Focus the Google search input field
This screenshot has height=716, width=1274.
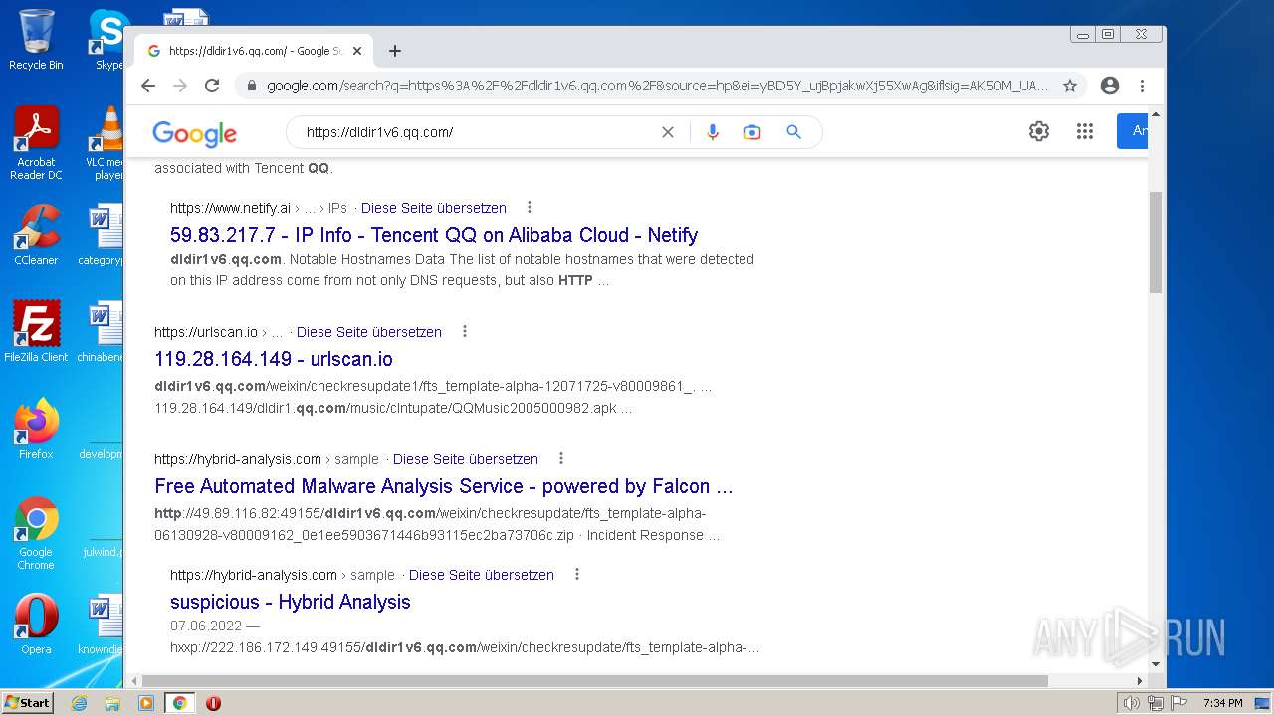point(478,132)
